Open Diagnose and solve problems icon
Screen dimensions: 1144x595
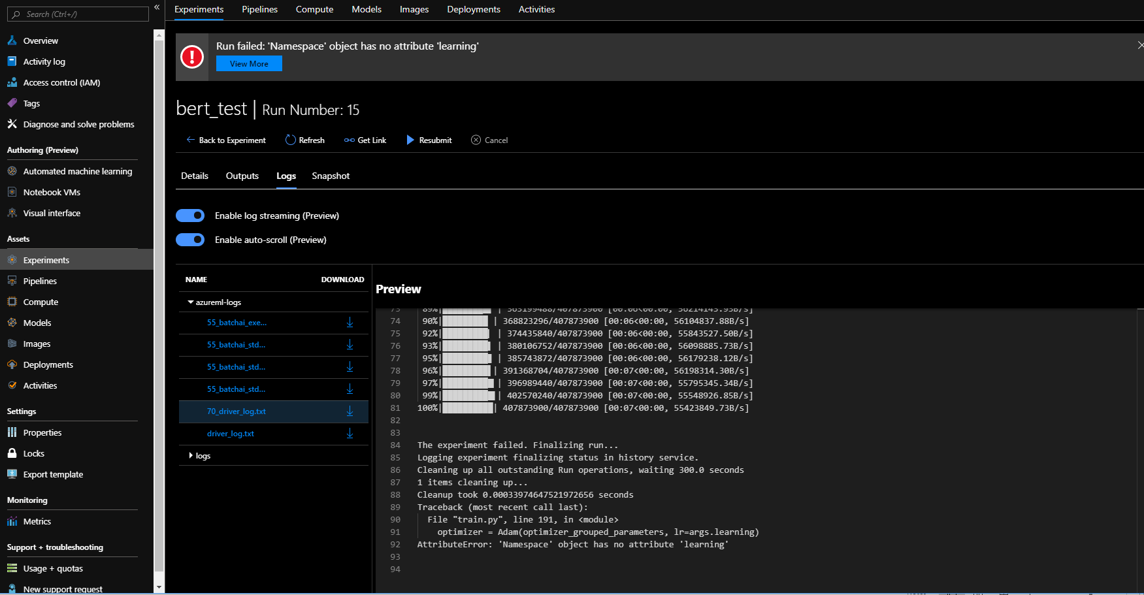tap(12, 124)
